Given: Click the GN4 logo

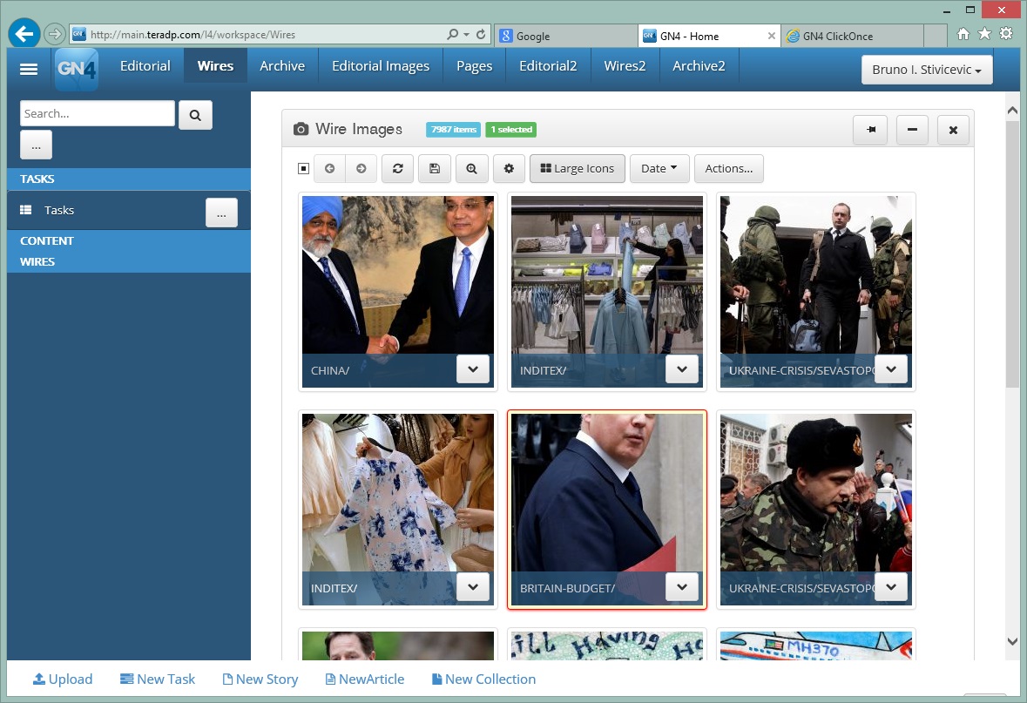Looking at the screenshot, I should tap(77, 69).
